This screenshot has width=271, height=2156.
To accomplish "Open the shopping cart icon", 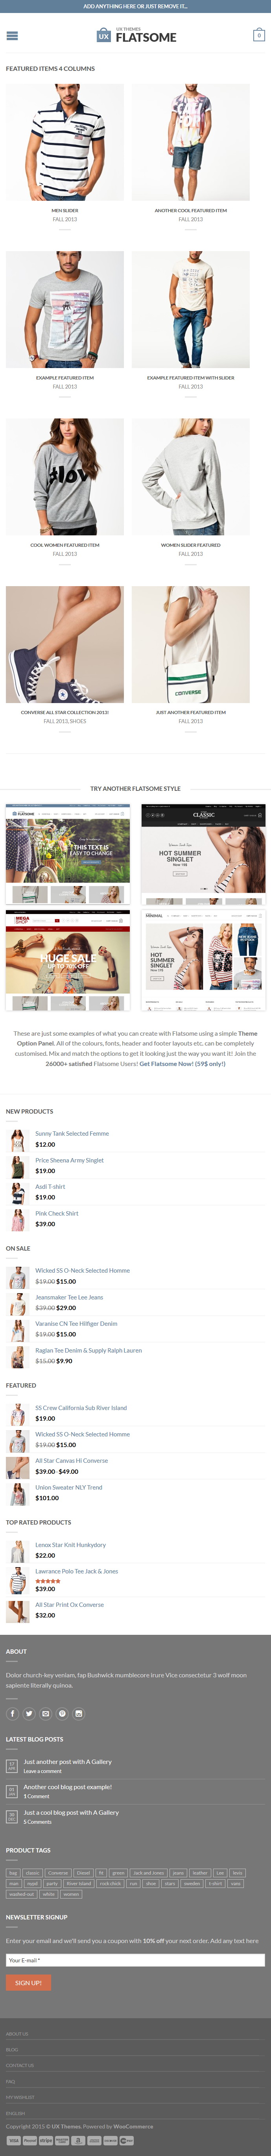I will pyautogui.click(x=258, y=35).
